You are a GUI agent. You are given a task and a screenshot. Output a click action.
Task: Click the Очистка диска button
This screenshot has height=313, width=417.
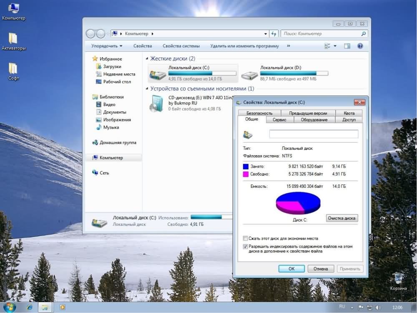click(x=342, y=218)
